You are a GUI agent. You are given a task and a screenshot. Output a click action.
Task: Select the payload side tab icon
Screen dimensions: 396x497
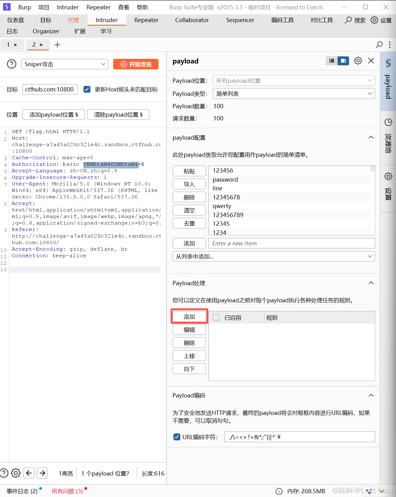point(388,63)
